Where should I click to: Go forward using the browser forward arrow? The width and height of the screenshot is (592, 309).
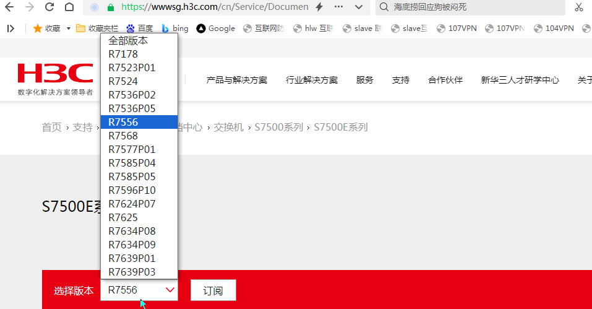point(30,7)
